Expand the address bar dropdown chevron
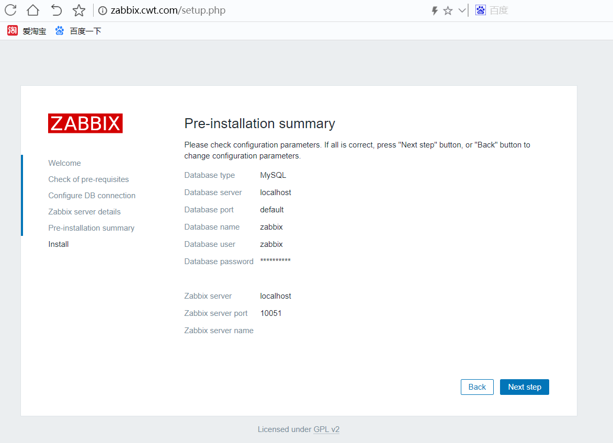This screenshot has width=613, height=443. pyautogui.click(x=462, y=10)
